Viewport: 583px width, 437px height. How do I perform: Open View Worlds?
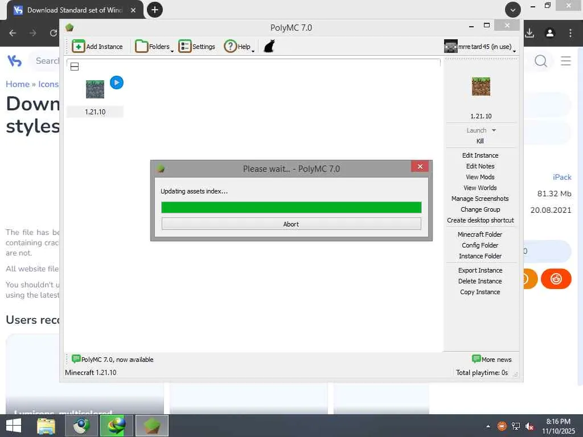(480, 188)
